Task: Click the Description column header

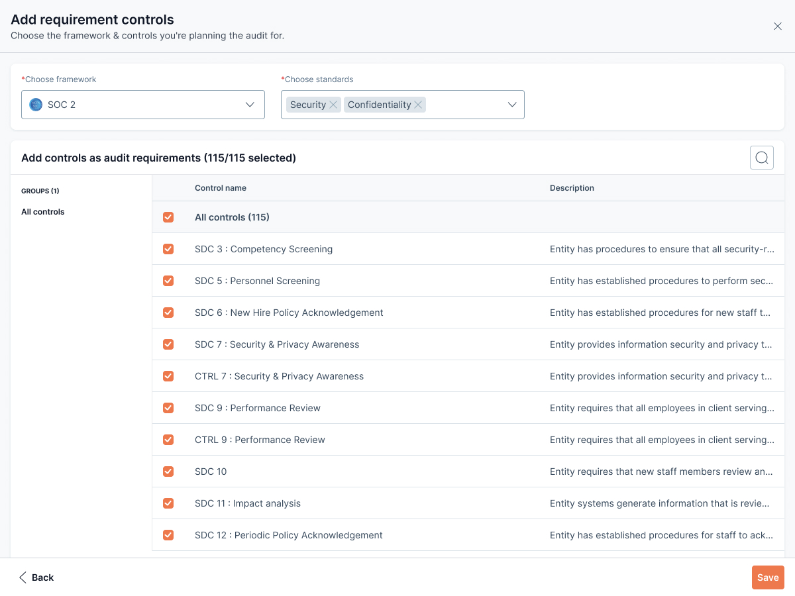Action: [x=572, y=188]
